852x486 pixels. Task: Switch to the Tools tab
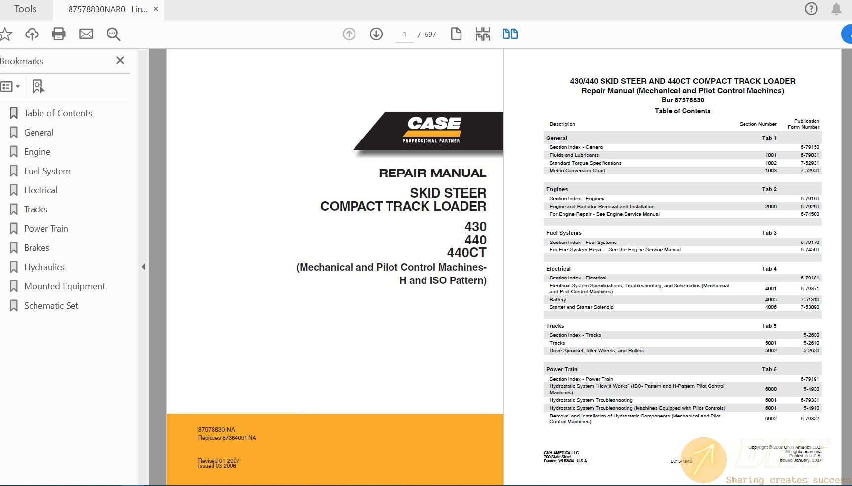point(26,9)
